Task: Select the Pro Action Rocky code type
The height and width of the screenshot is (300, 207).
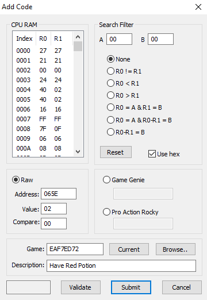Action: point(131,212)
